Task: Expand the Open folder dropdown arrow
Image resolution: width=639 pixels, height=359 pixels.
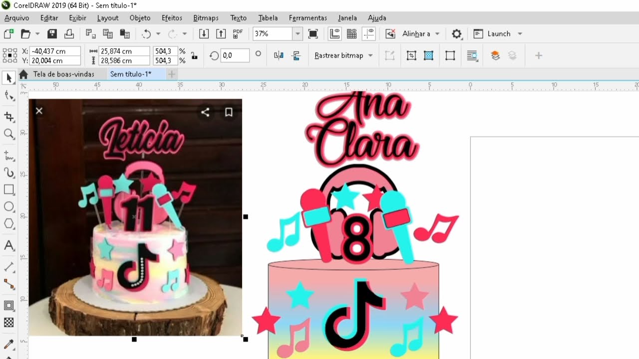Action: point(37,34)
